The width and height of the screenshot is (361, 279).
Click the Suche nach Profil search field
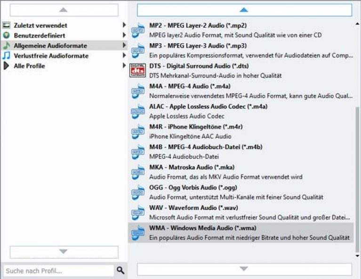click(x=58, y=271)
